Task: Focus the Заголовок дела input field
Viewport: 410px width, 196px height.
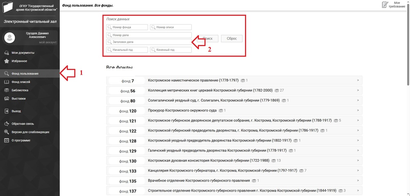Action: [149, 42]
